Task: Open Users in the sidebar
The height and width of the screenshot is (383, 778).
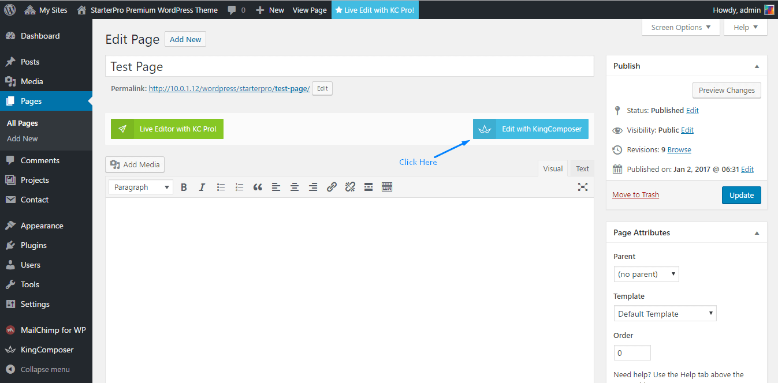Action: tap(46, 265)
